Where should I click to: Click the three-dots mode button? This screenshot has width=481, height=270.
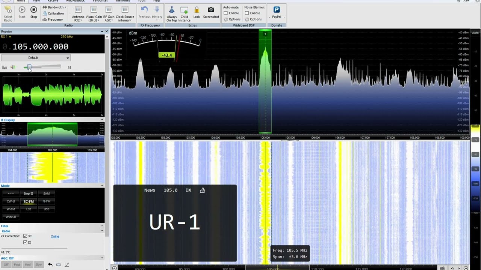click(x=11, y=194)
